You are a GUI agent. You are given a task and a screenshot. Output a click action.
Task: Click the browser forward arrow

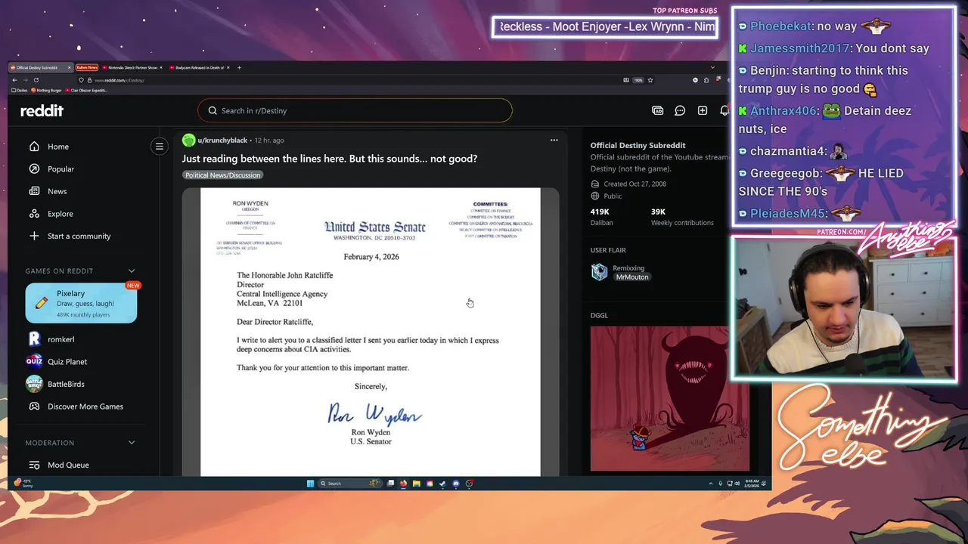[x=25, y=80]
